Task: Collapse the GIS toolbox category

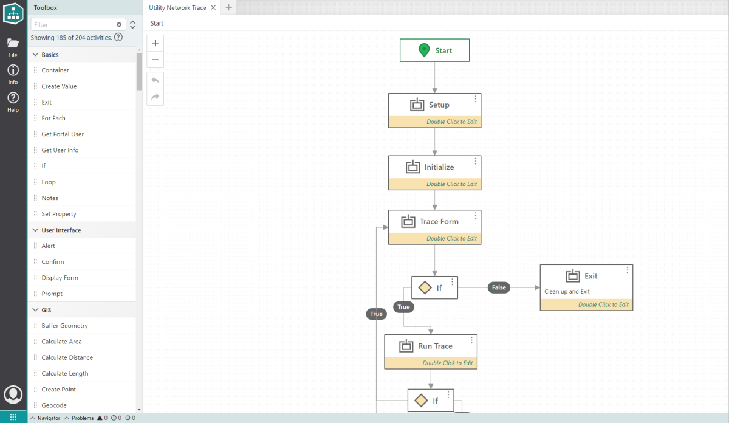Action: [35, 310]
